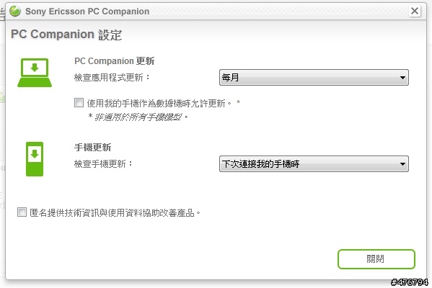432x288 pixels.
Task: Open the application update frequency dropdown
Action: tap(314, 78)
